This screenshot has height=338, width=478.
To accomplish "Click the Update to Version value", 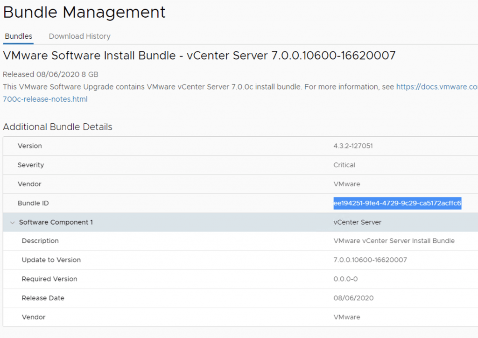I will (370, 260).
